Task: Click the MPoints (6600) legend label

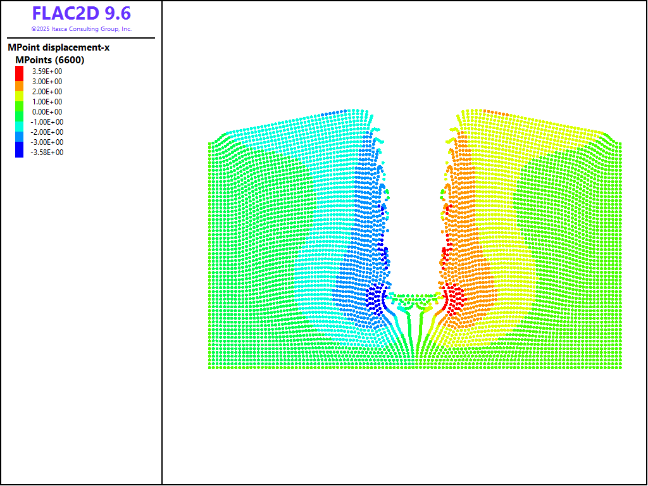Action: tap(50, 60)
